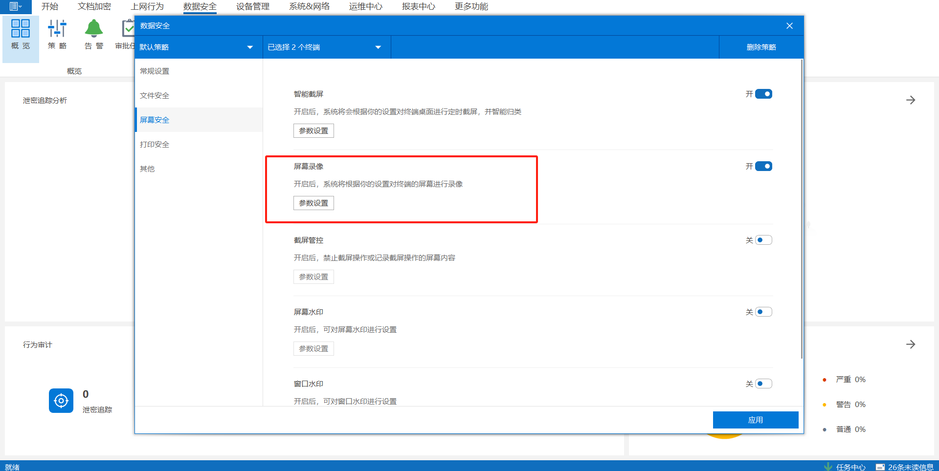
Task: Select 文件安全 in the sidebar
Action: [199, 95]
